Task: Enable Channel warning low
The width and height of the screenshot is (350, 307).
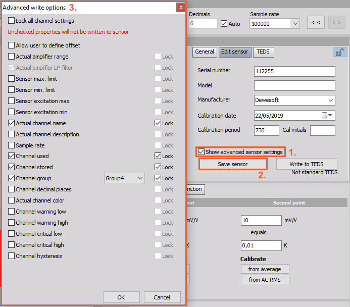Action: coord(12,211)
